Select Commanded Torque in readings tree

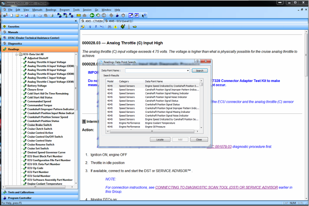[39, 105]
